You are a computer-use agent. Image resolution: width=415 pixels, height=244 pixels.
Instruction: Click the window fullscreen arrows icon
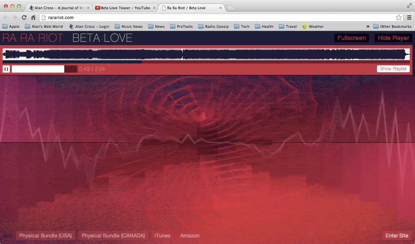[x=409, y=6]
